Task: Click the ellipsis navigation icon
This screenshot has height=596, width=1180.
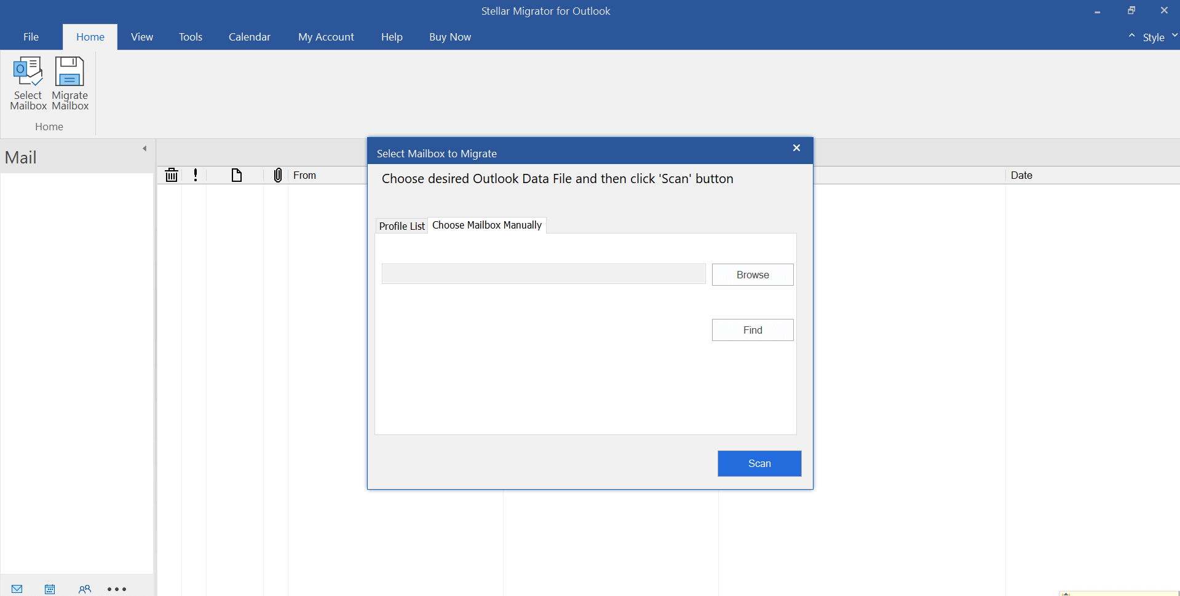Action: (x=116, y=589)
